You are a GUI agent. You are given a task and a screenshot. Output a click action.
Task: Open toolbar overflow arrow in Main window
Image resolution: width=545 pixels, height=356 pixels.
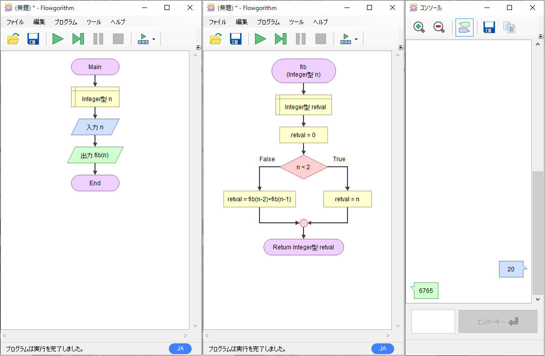(198, 48)
